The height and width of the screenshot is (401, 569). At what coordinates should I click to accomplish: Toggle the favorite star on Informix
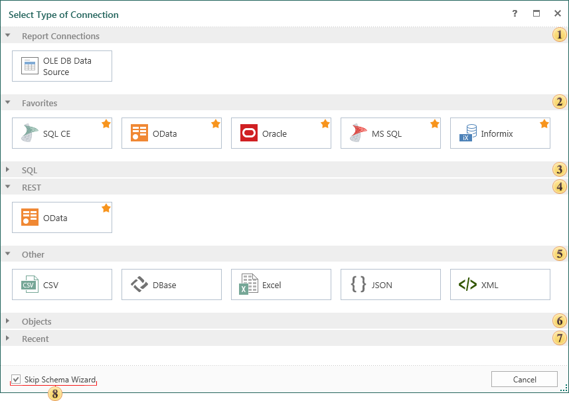tap(544, 124)
